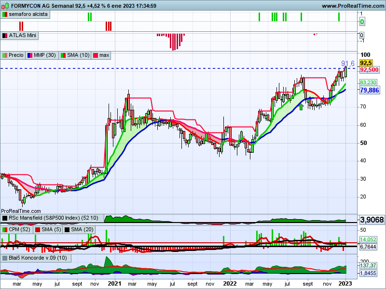The image size is (386, 289).
Task: Click the candlestick icon beside FORMYCON AG title
Action: click(x=5, y=5)
